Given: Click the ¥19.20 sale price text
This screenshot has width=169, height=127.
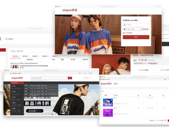Looking at the screenshot, I should pyautogui.click(x=143, y=60).
